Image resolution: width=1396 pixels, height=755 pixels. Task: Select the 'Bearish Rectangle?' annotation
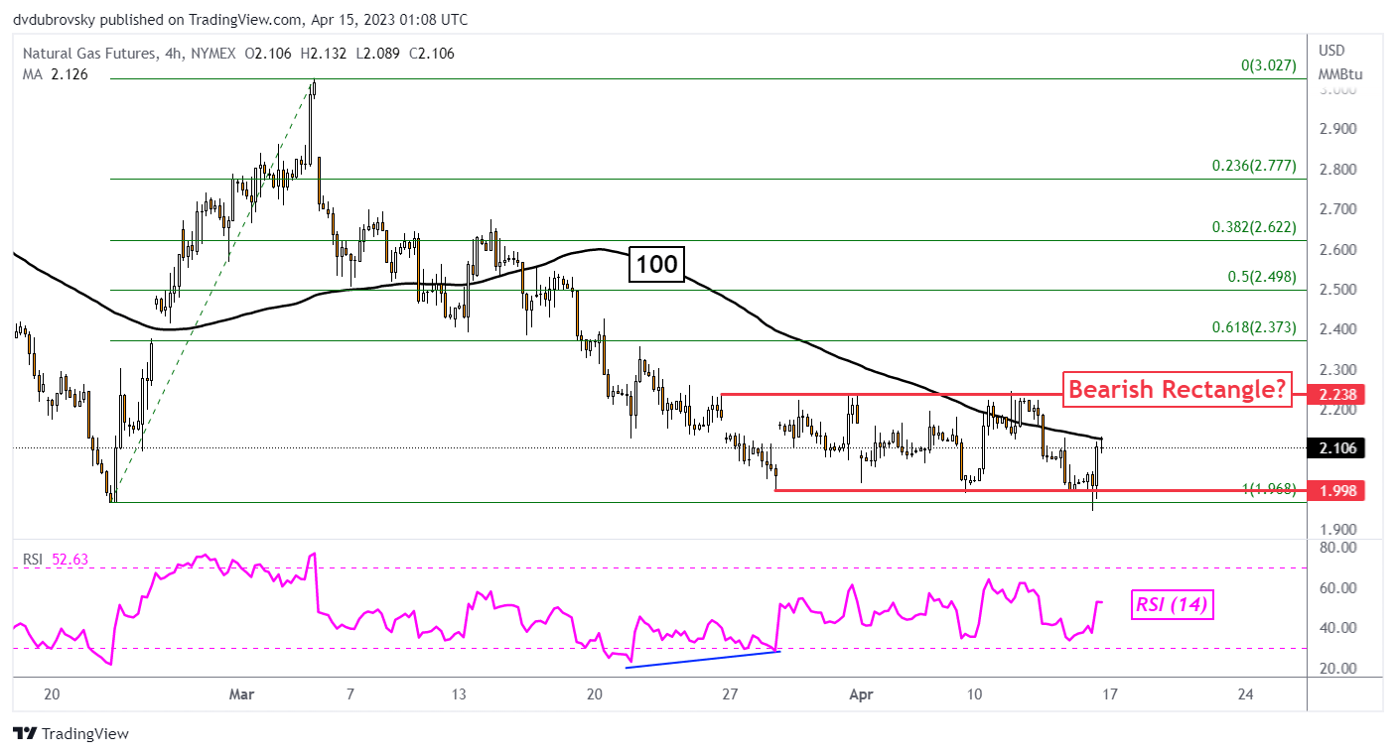click(x=1178, y=389)
